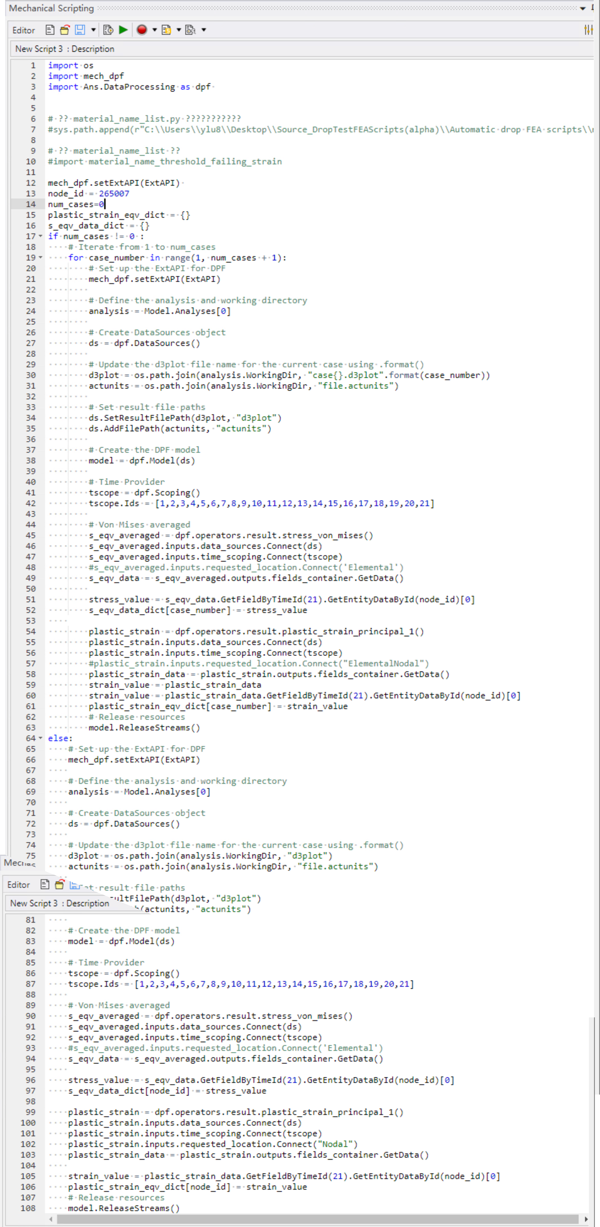The image size is (600, 1227).
Task: Click the New Script 3 description field
Action: 65,49
